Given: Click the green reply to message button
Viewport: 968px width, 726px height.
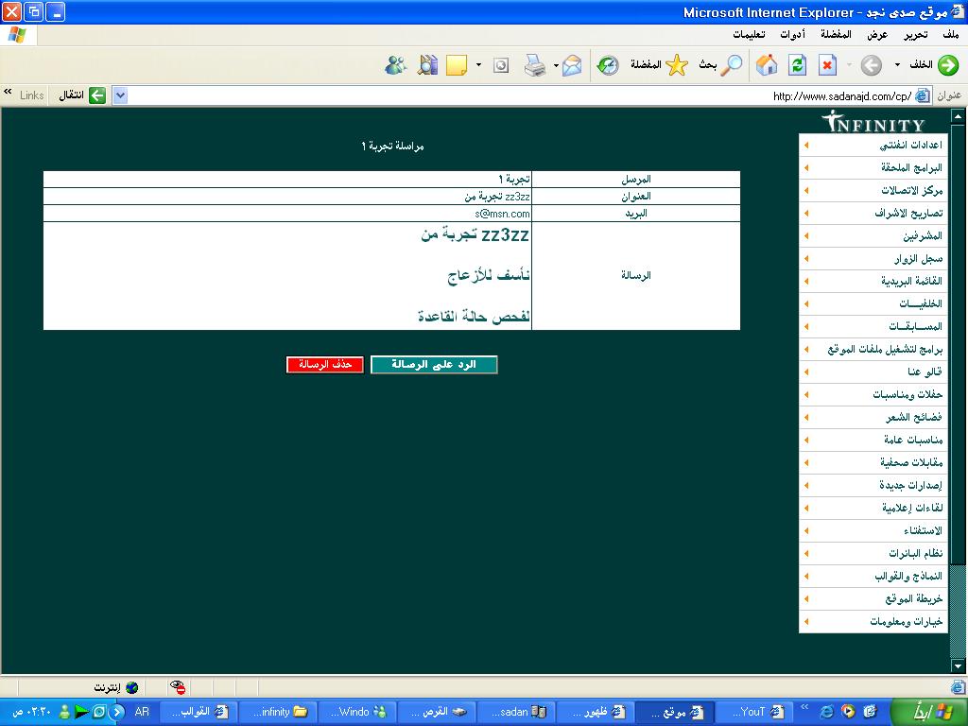Looking at the screenshot, I should (434, 364).
